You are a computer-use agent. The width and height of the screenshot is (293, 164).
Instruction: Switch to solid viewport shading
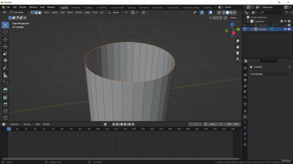click(228, 12)
